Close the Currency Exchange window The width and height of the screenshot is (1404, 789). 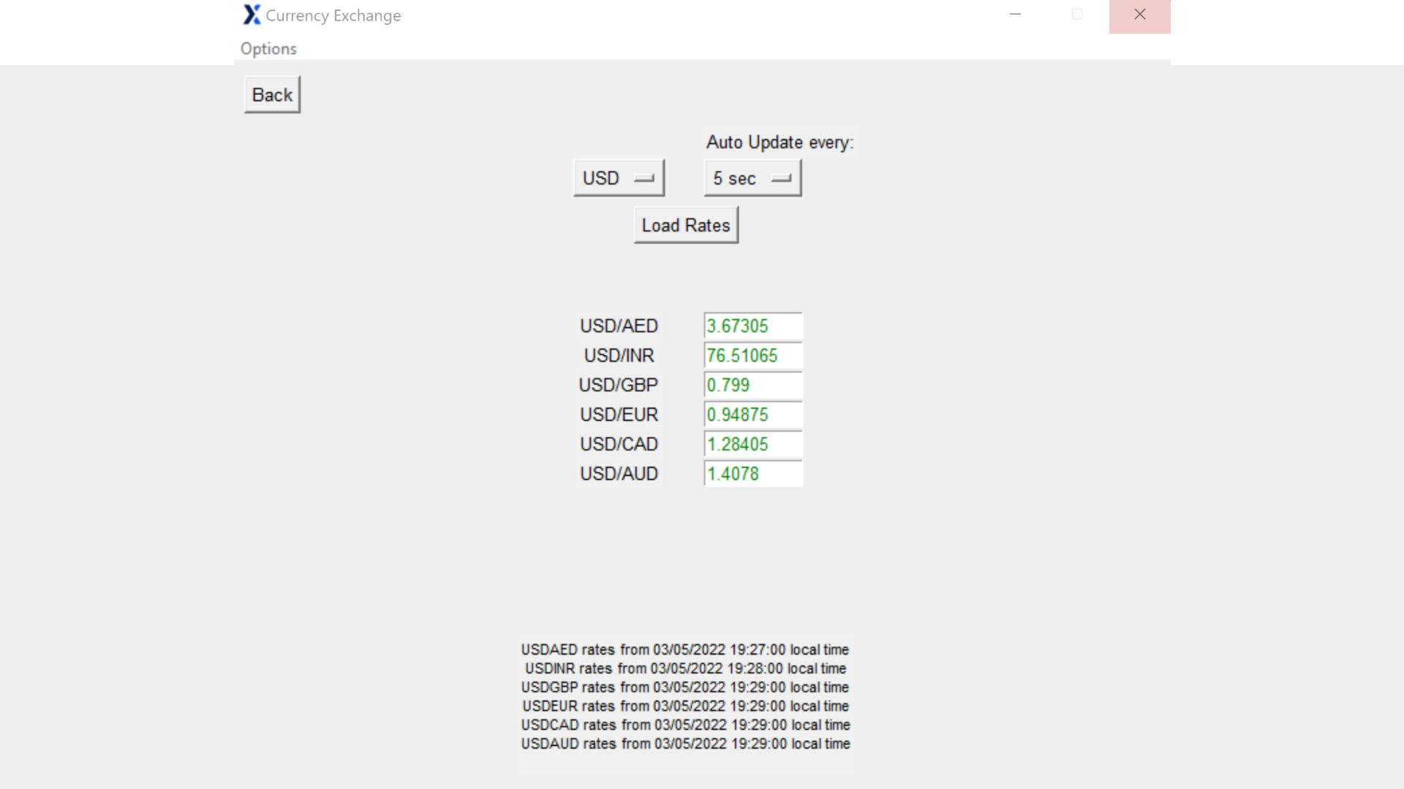(x=1139, y=16)
